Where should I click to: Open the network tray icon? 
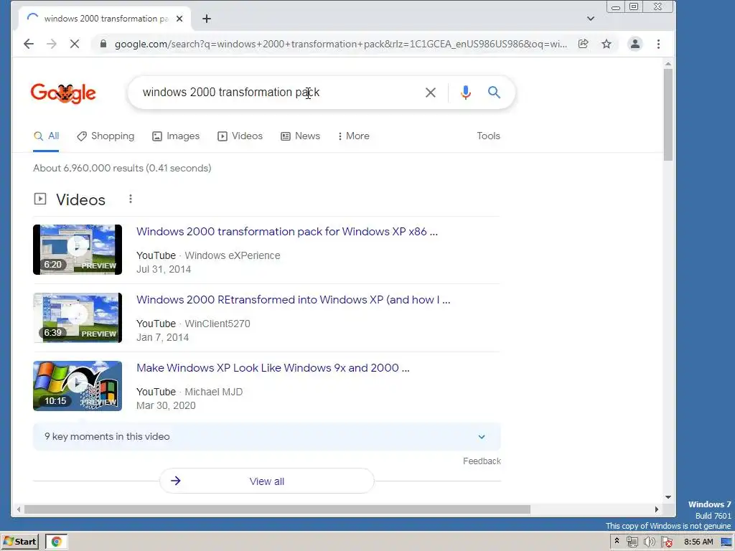pyautogui.click(x=632, y=542)
